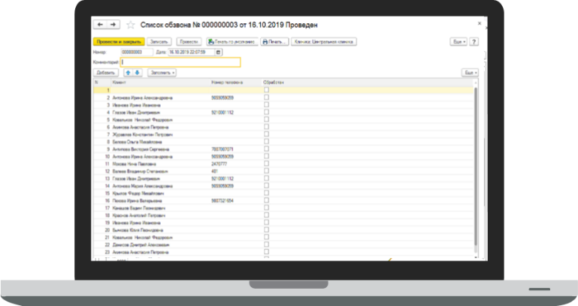Add the document to favorites star
This screenshot has width=578, height=306.
click(x=130, y=25)
